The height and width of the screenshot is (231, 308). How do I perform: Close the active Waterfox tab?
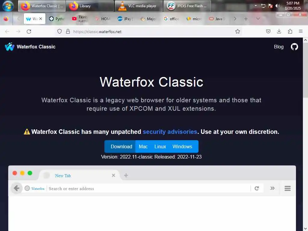tap(41, 19)
